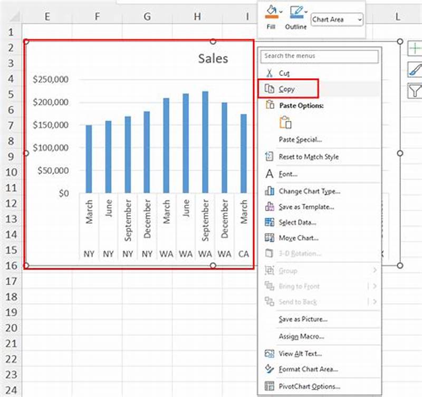Click the Save as Template icon
422x397 pixels.
pos(269,206)
